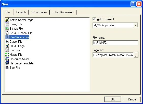Click the HTML Page globe icon
The image size is (143, 104).
pyautogui.click(x=7, y=46)
